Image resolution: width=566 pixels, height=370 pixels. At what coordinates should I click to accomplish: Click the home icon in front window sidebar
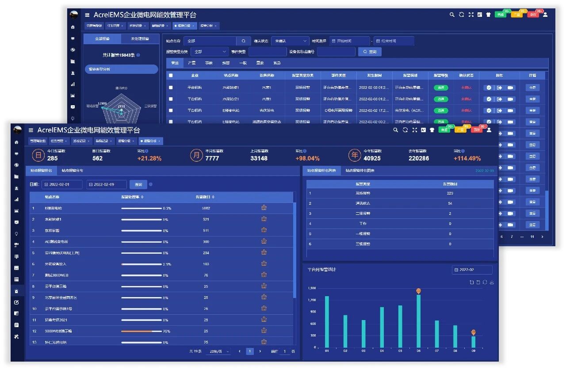point(17,142)
